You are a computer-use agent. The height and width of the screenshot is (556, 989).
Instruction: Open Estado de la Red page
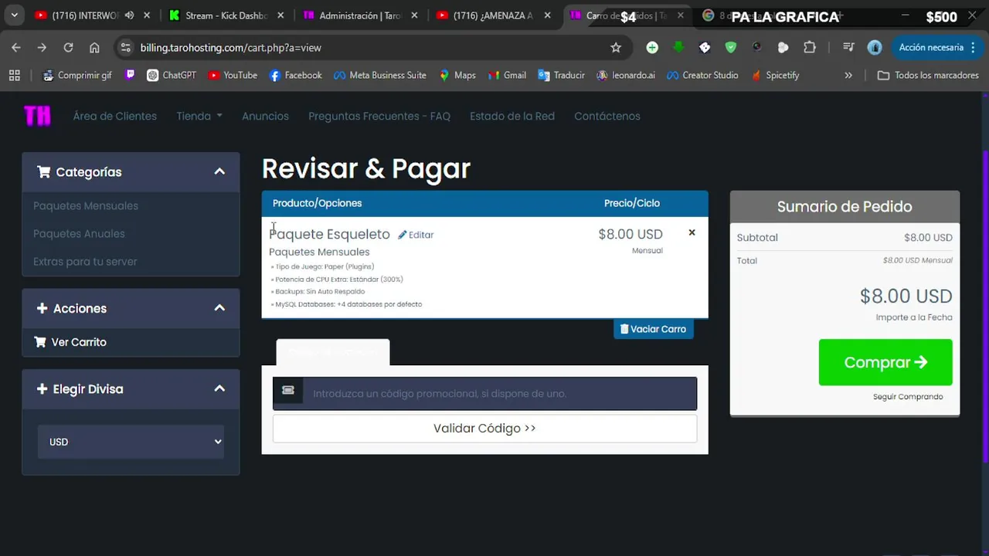[512, 116]
